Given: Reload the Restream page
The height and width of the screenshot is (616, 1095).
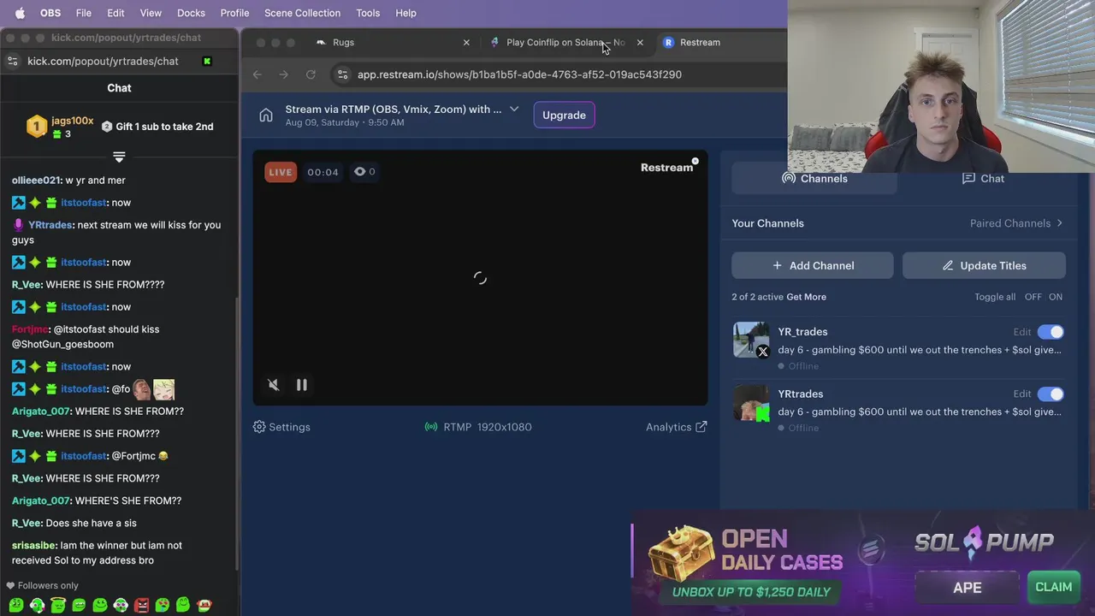Looking at the screenshot, I should 311,74.
